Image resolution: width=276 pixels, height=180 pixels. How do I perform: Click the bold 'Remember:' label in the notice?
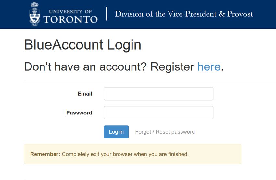pyautogui.click(x=45, y=154)
